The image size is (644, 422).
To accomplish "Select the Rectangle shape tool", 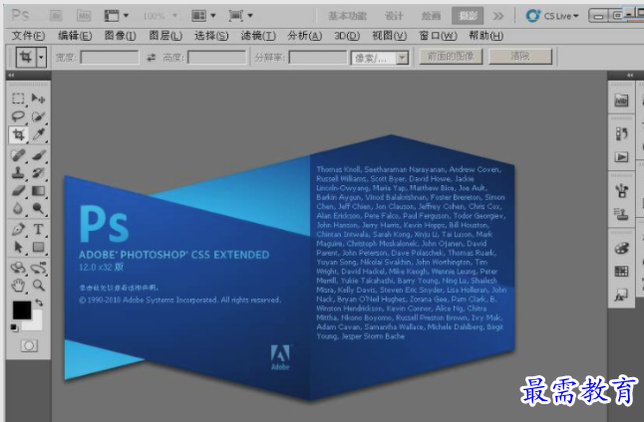I will pos(38,247).
